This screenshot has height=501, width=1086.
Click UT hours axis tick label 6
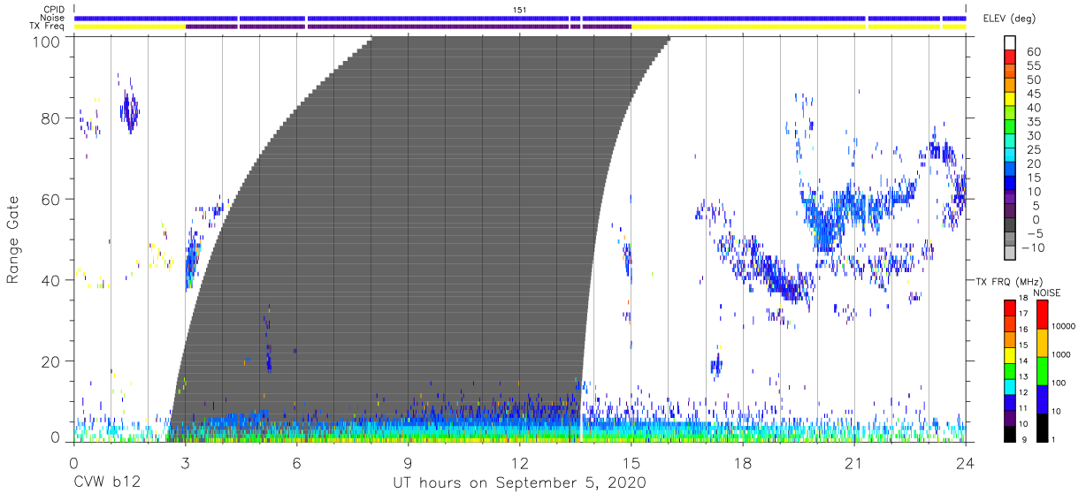pos(296,462)
